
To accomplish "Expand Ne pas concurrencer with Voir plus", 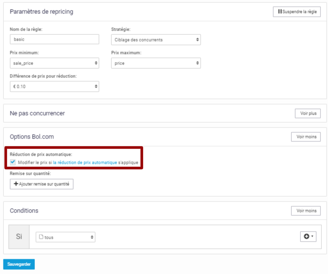I will [x=308, y=113].
